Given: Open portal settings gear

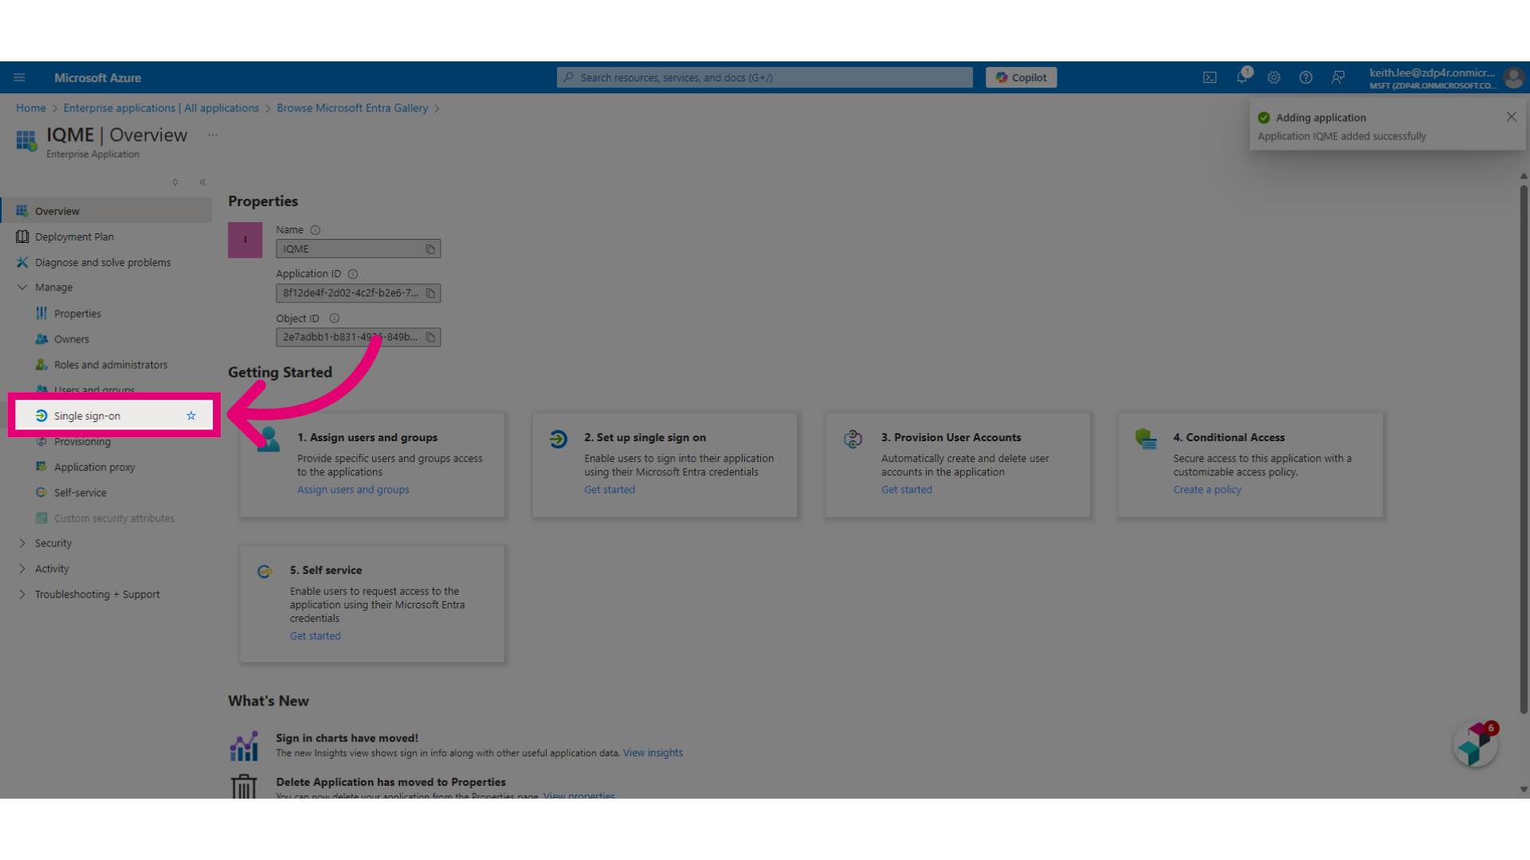Looking at the screenshot, I should click(1274, 77).
